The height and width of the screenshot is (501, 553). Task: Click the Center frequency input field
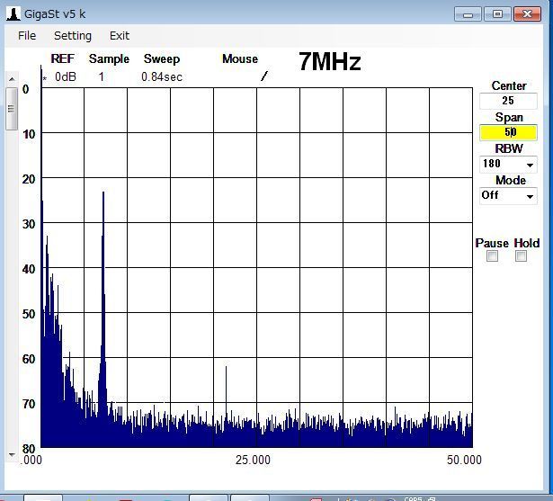click(508, 101)
